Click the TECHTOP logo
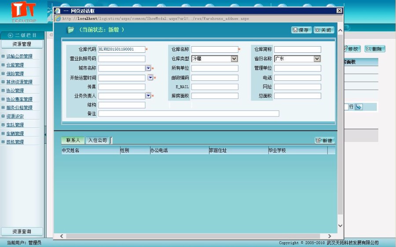396x247 pixels. coord(23,12)
